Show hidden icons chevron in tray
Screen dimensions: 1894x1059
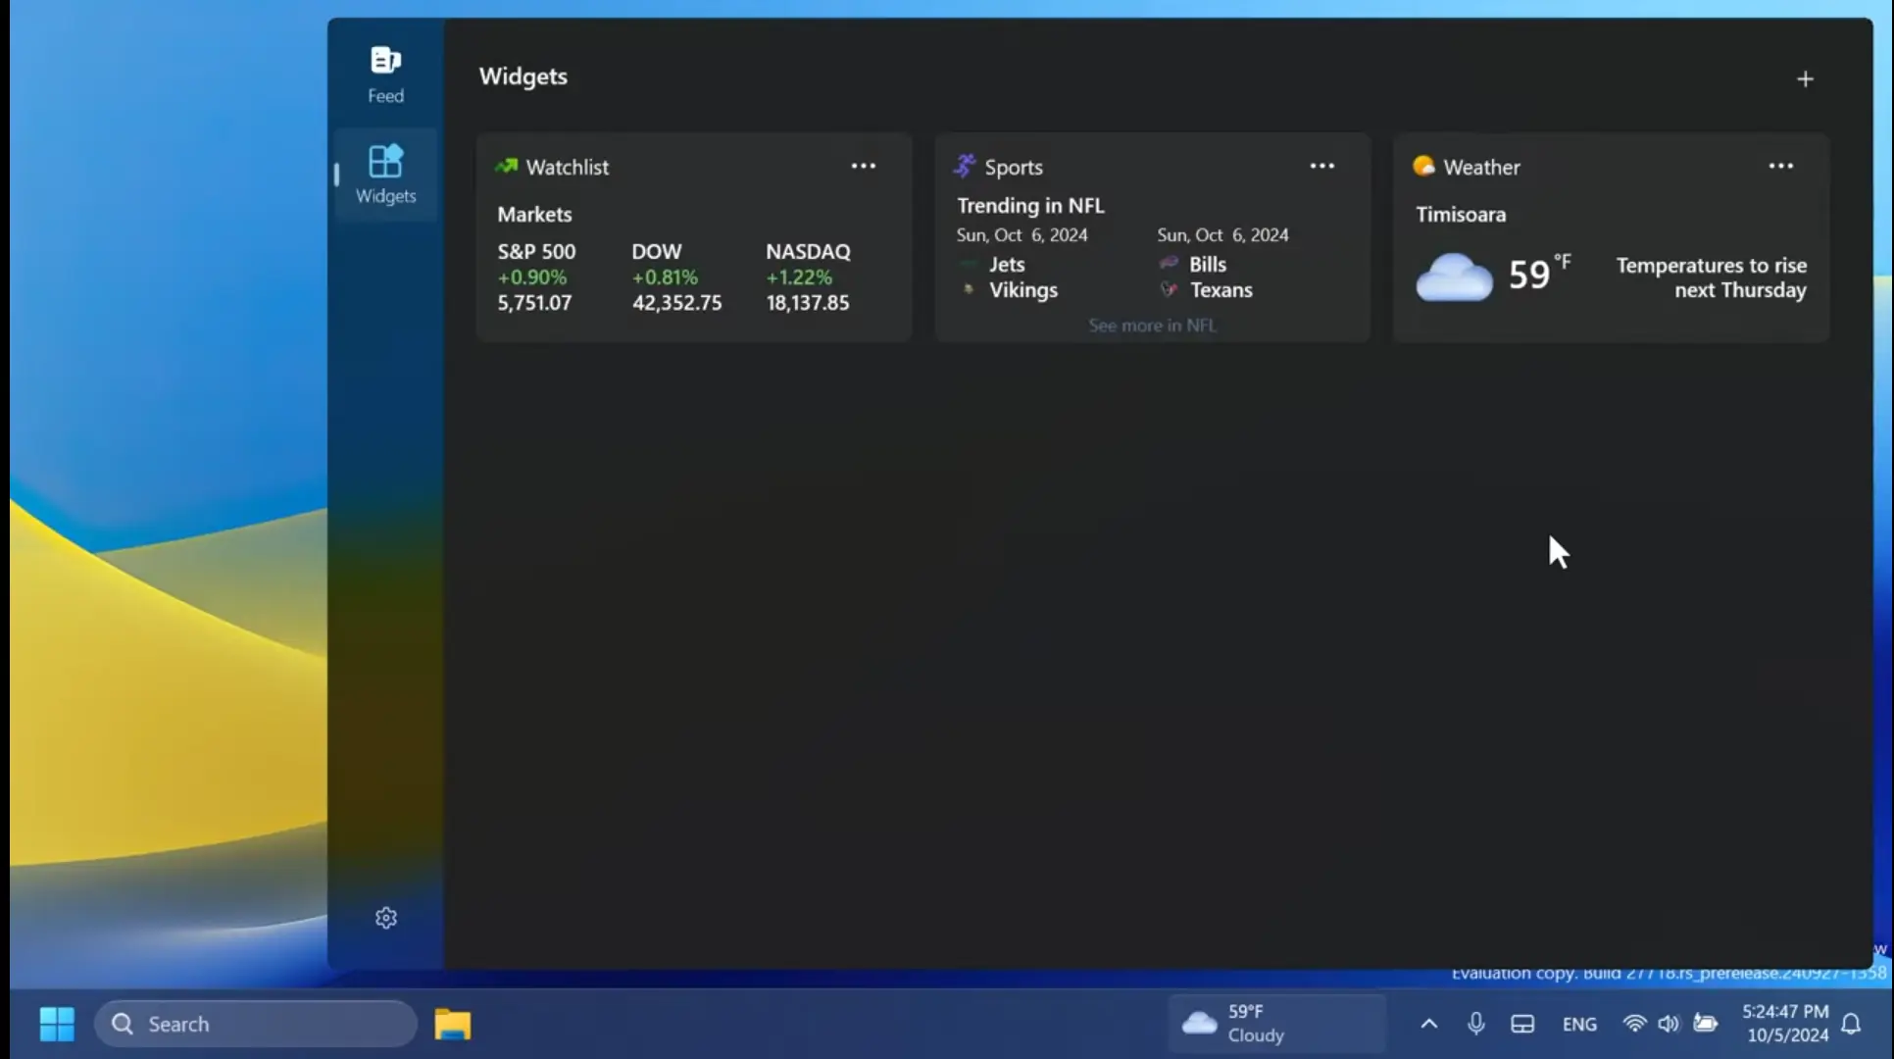1428,1024
